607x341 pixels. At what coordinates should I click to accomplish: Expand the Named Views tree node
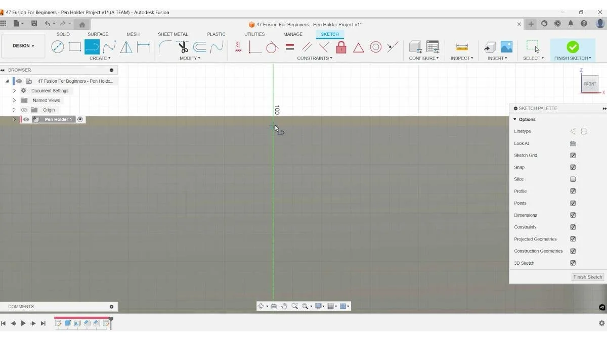pyautogui.click(x=14, y=101)
